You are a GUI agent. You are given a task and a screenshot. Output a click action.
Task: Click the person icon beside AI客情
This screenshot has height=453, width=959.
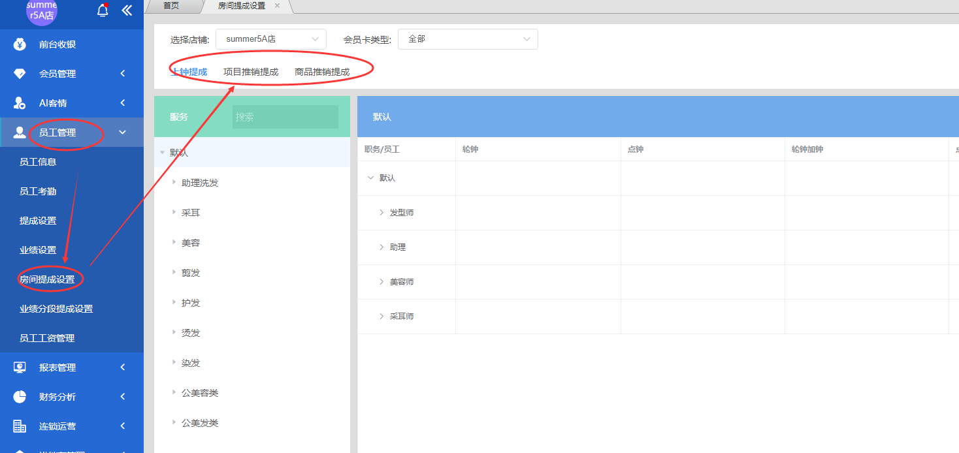[20, 103]
